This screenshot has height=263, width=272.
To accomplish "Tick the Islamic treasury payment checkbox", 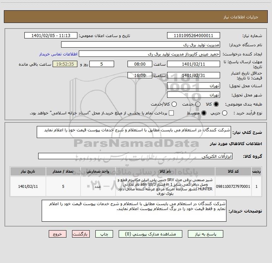I will [x=171, y=113].
